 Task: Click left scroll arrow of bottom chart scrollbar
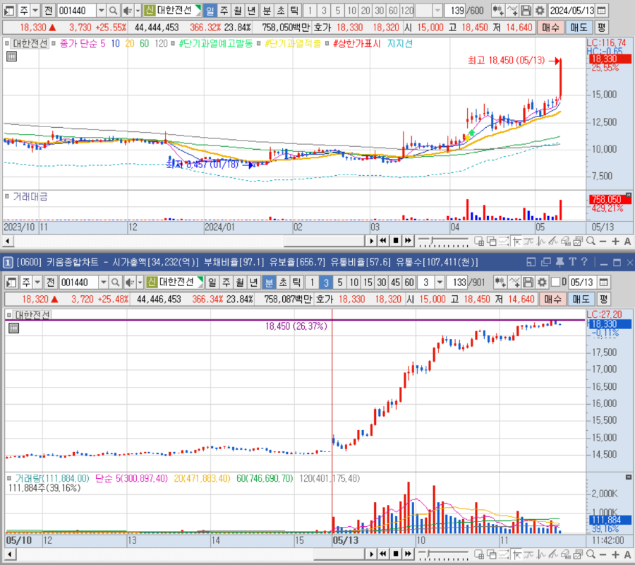tap(9, 554)
